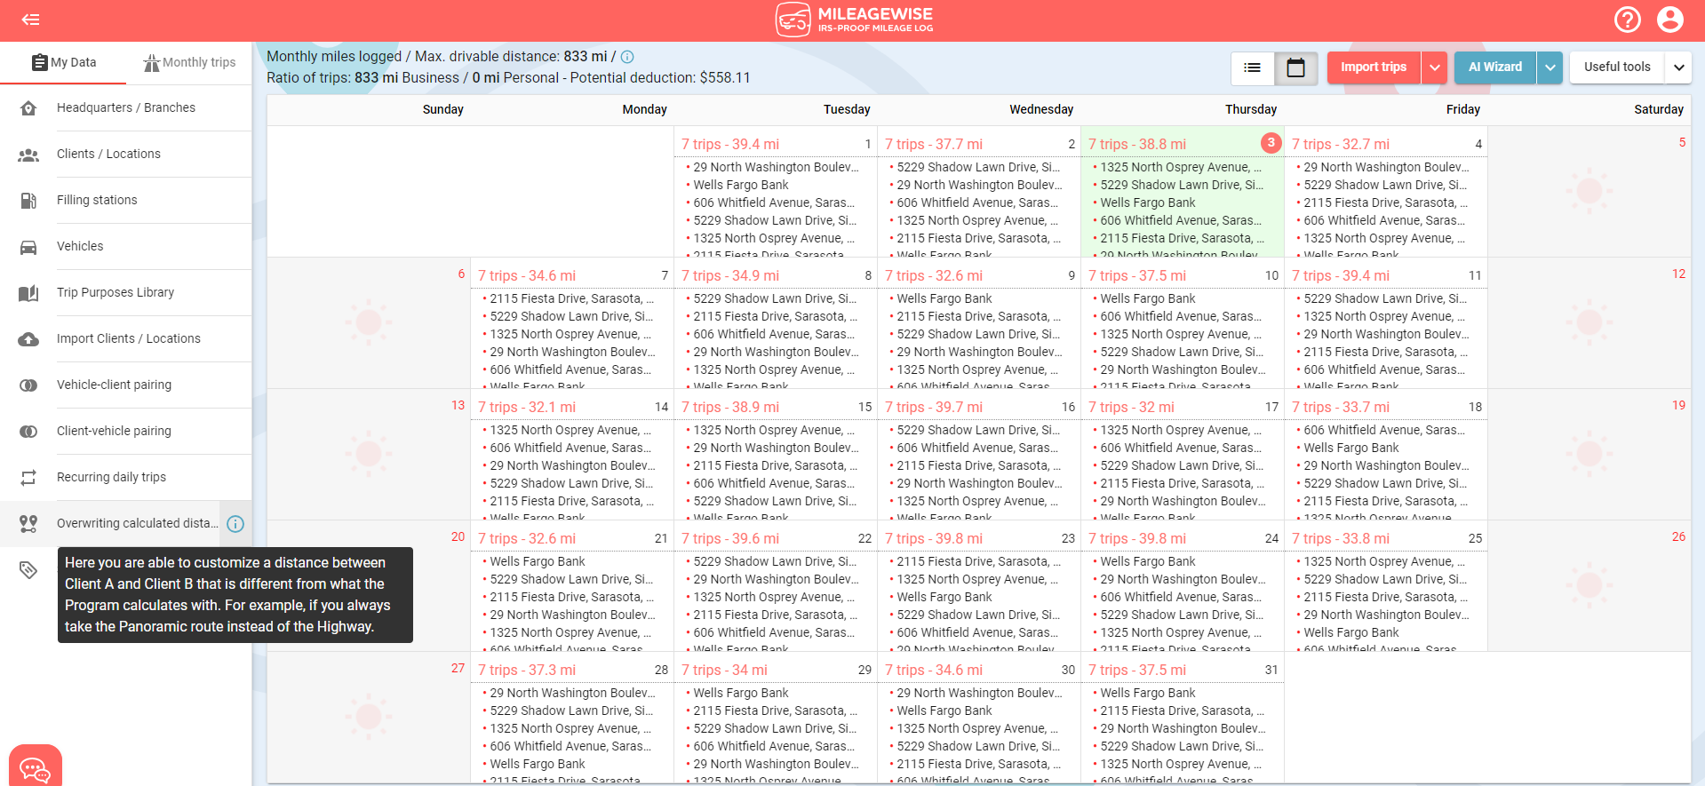Click the Client-vehicle pairing icon
Screen dimensions: 1705x786
(28, 432)
